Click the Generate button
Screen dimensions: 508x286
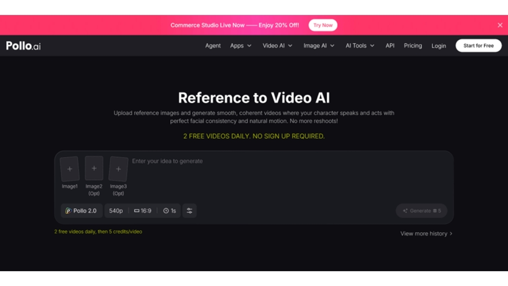(421, 211)
